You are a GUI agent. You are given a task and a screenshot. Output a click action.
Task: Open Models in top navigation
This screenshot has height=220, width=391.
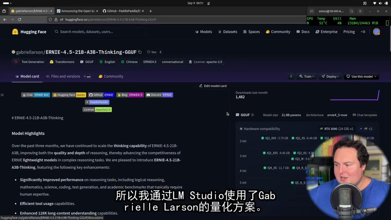click(203, 32)
